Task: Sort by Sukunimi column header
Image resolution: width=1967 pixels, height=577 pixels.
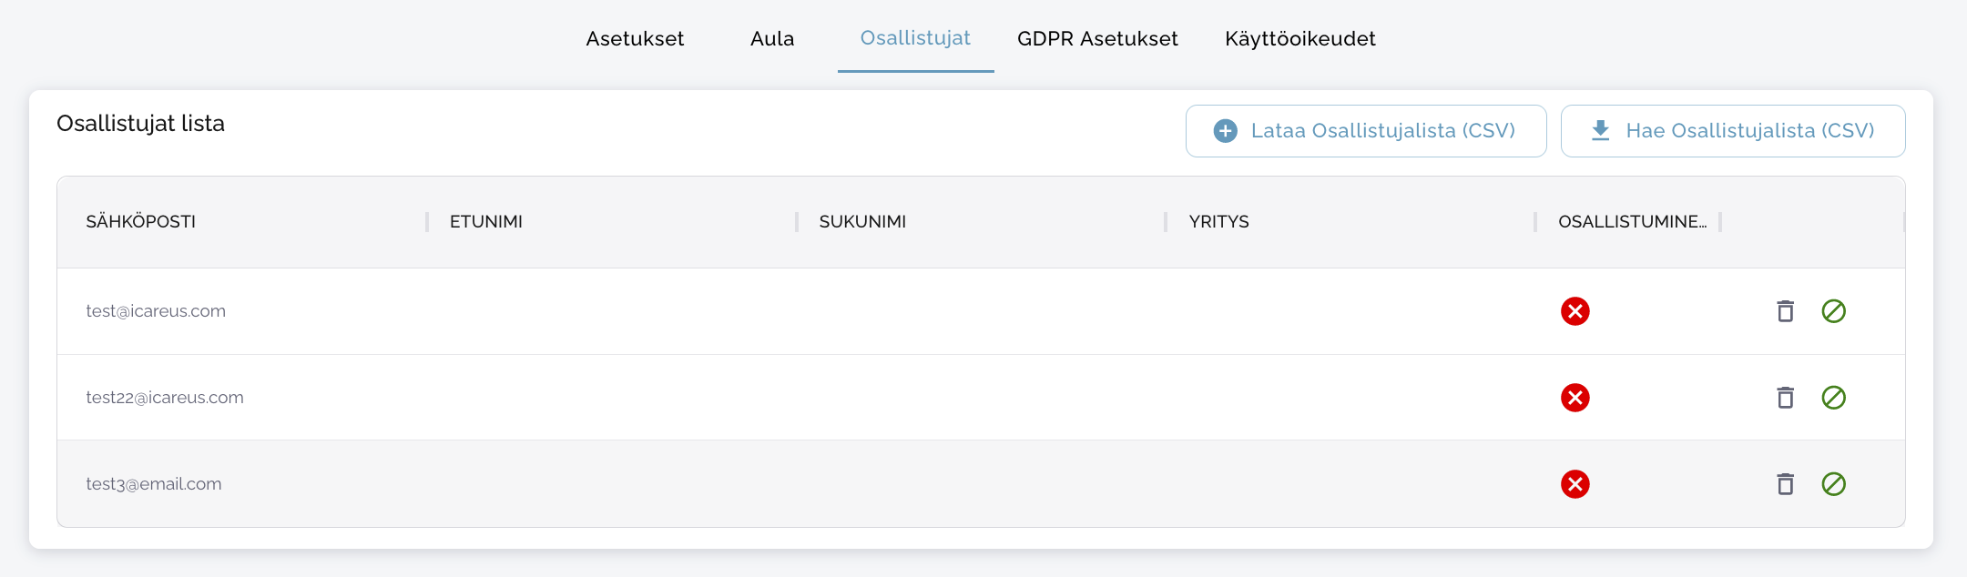Action: [862, 222]
